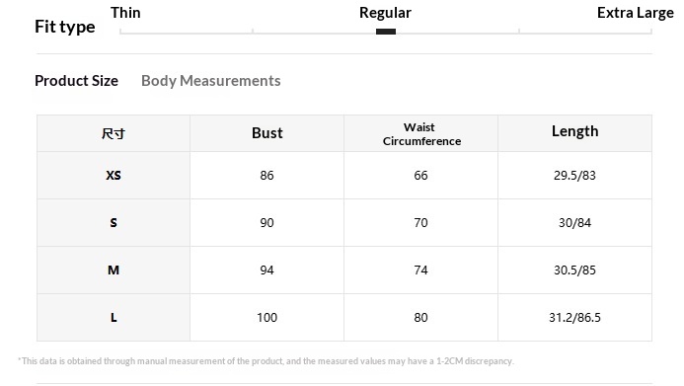Select the Product Size tab
The width and height of the screenshot is (684, 386).
(x=76, y=81)
